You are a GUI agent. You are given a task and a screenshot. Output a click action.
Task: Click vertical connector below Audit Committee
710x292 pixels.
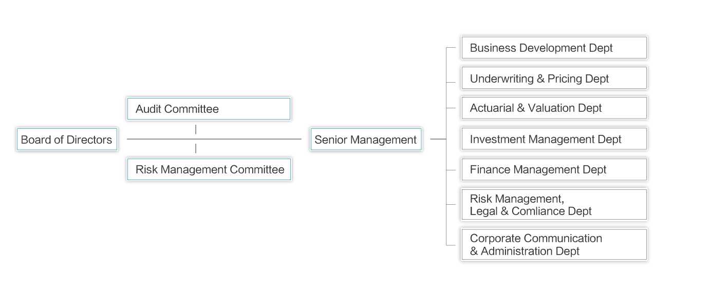pyautogui.click(x=196, y=129)
